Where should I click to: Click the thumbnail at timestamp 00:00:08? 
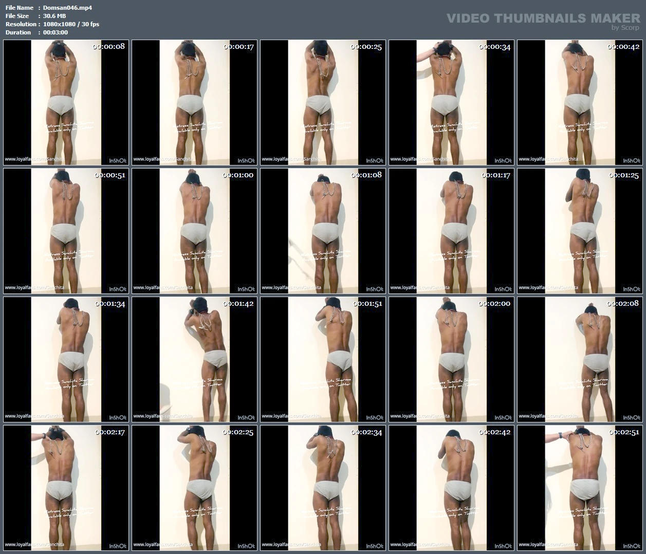click(x=66, y=102)
